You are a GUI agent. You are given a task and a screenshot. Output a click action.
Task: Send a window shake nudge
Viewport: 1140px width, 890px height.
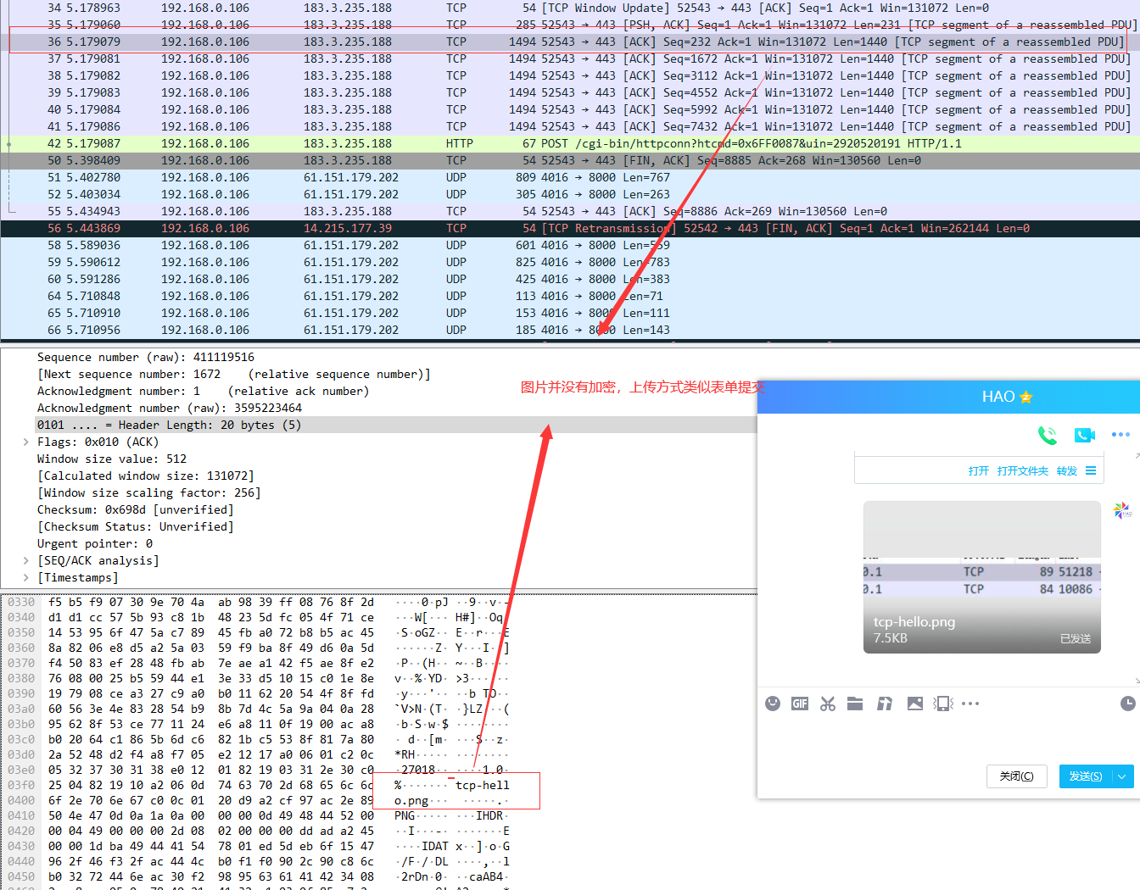(x=943, y=704)
